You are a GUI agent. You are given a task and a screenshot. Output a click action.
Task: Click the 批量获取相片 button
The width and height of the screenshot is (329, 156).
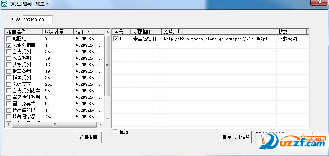[x=237, y=137]
